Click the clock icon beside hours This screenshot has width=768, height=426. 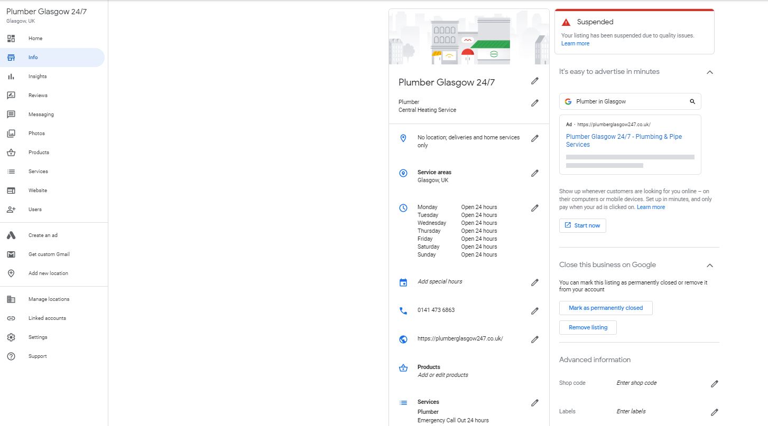403,208
